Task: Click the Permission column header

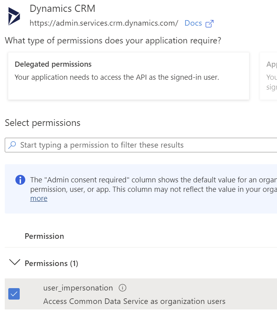Action: (x=44, y=236)
